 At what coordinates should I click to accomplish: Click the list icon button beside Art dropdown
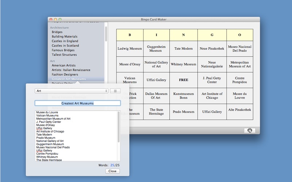point(115,91)
